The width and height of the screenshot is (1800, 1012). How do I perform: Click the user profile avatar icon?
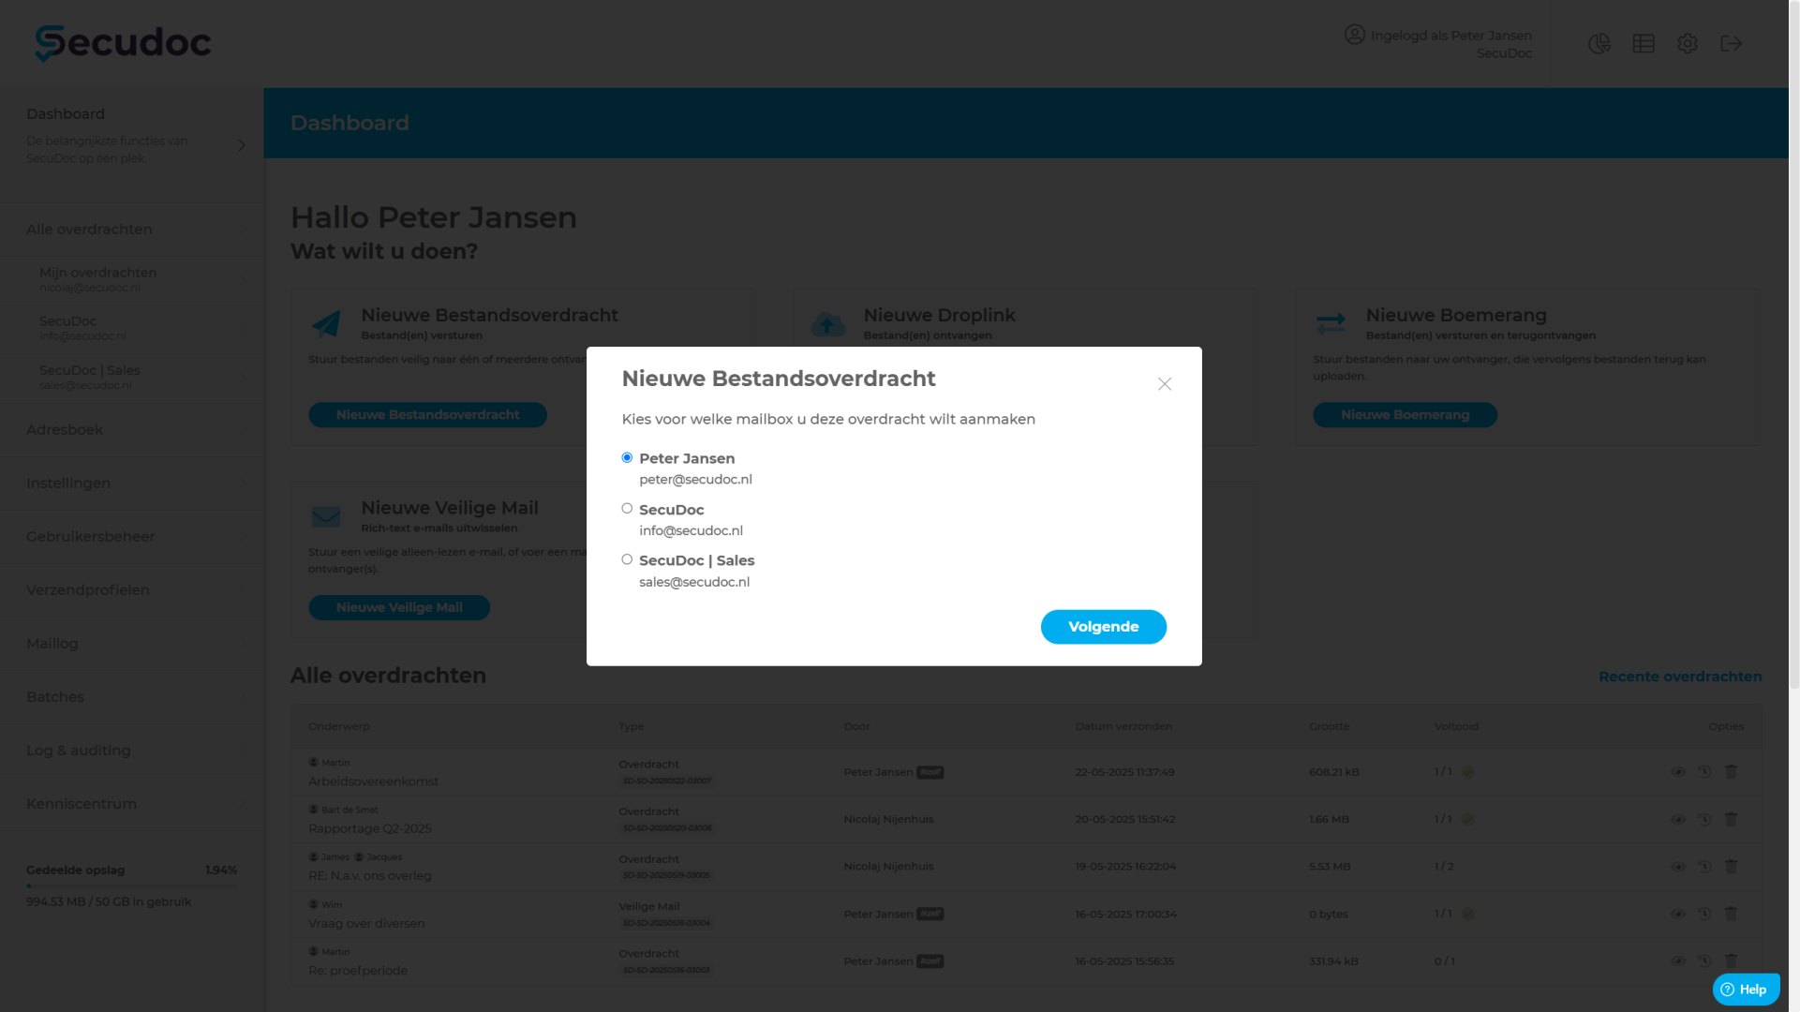point(1355,35)
